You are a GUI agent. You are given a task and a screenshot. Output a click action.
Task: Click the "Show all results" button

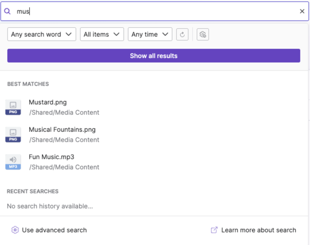click(154, 56)
